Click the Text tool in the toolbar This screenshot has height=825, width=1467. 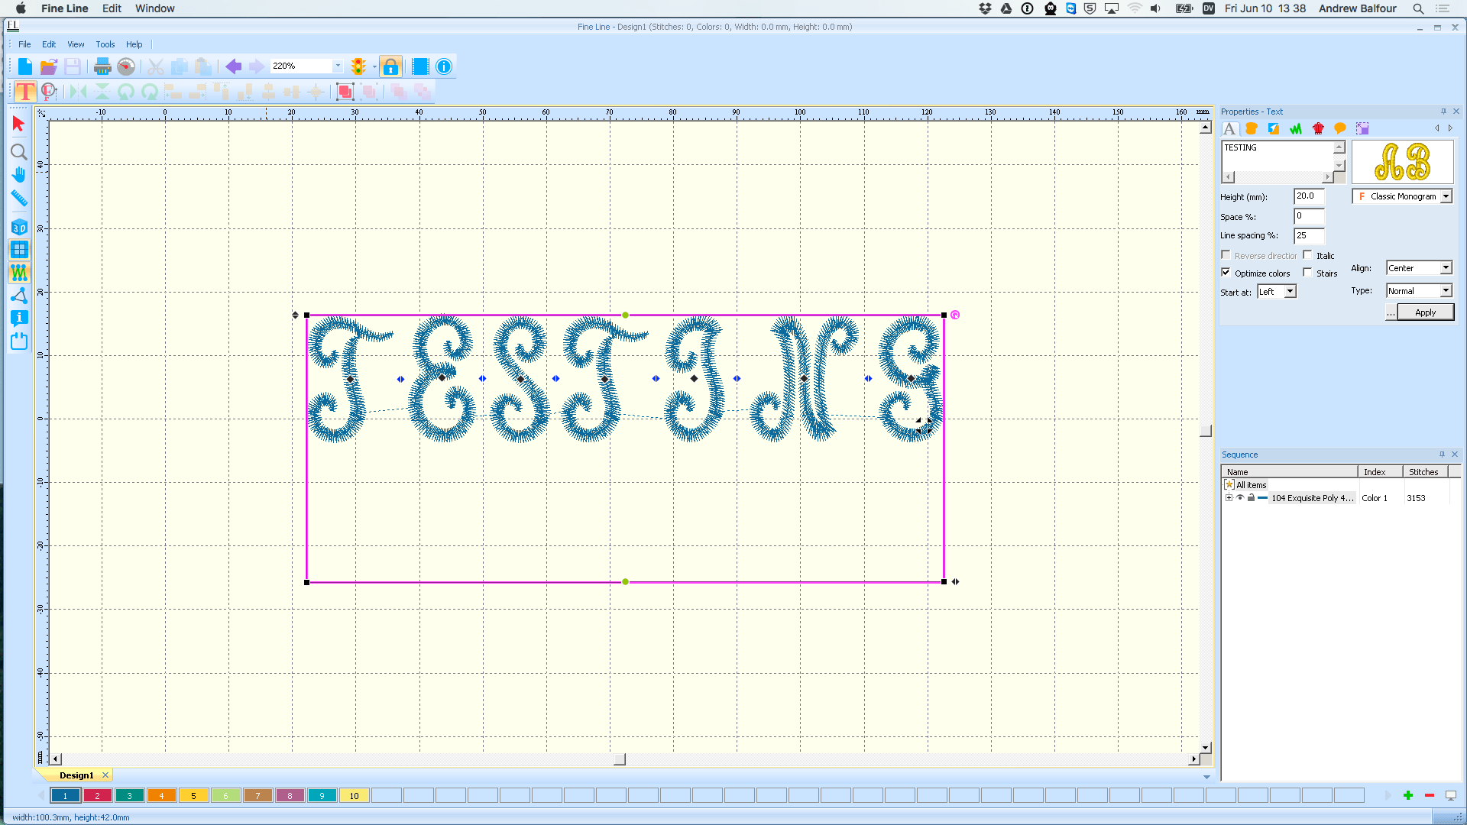[x=24, y=91]
